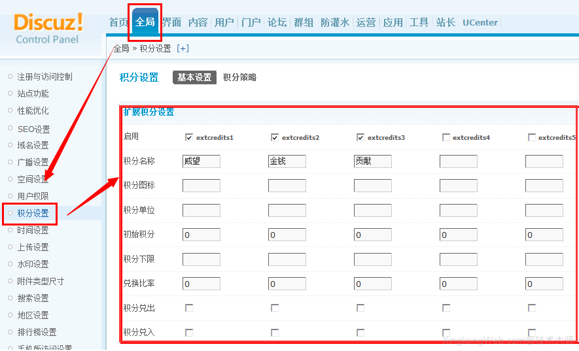
Task: Click the 积分名称 field for extcredits4
Action: pyautogui.click(x=458, y=161)
